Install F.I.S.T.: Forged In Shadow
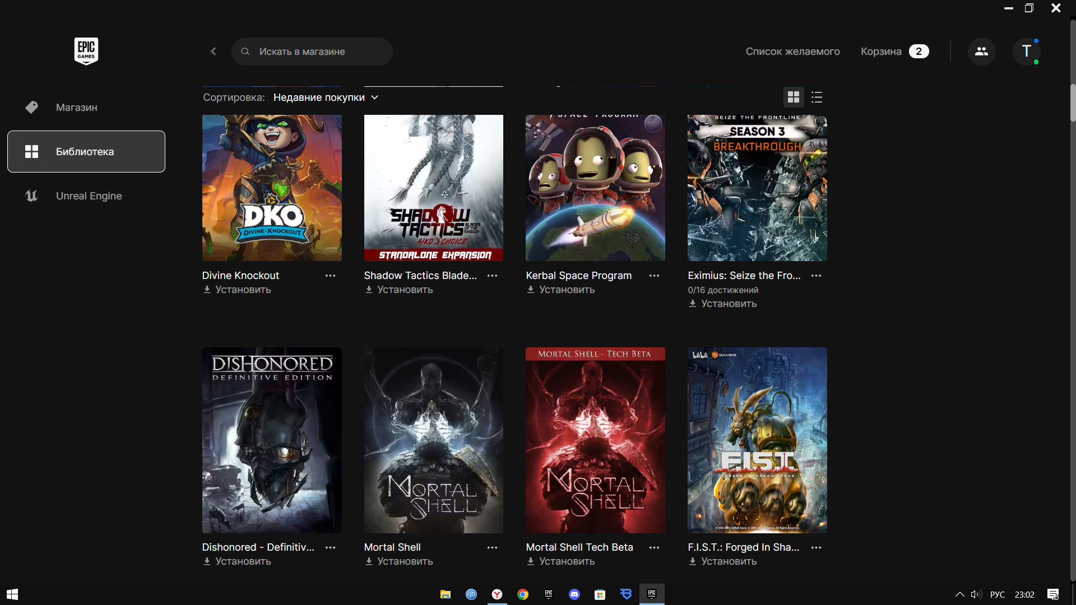This screenshot has height=605, width=1076. [723, 561]
